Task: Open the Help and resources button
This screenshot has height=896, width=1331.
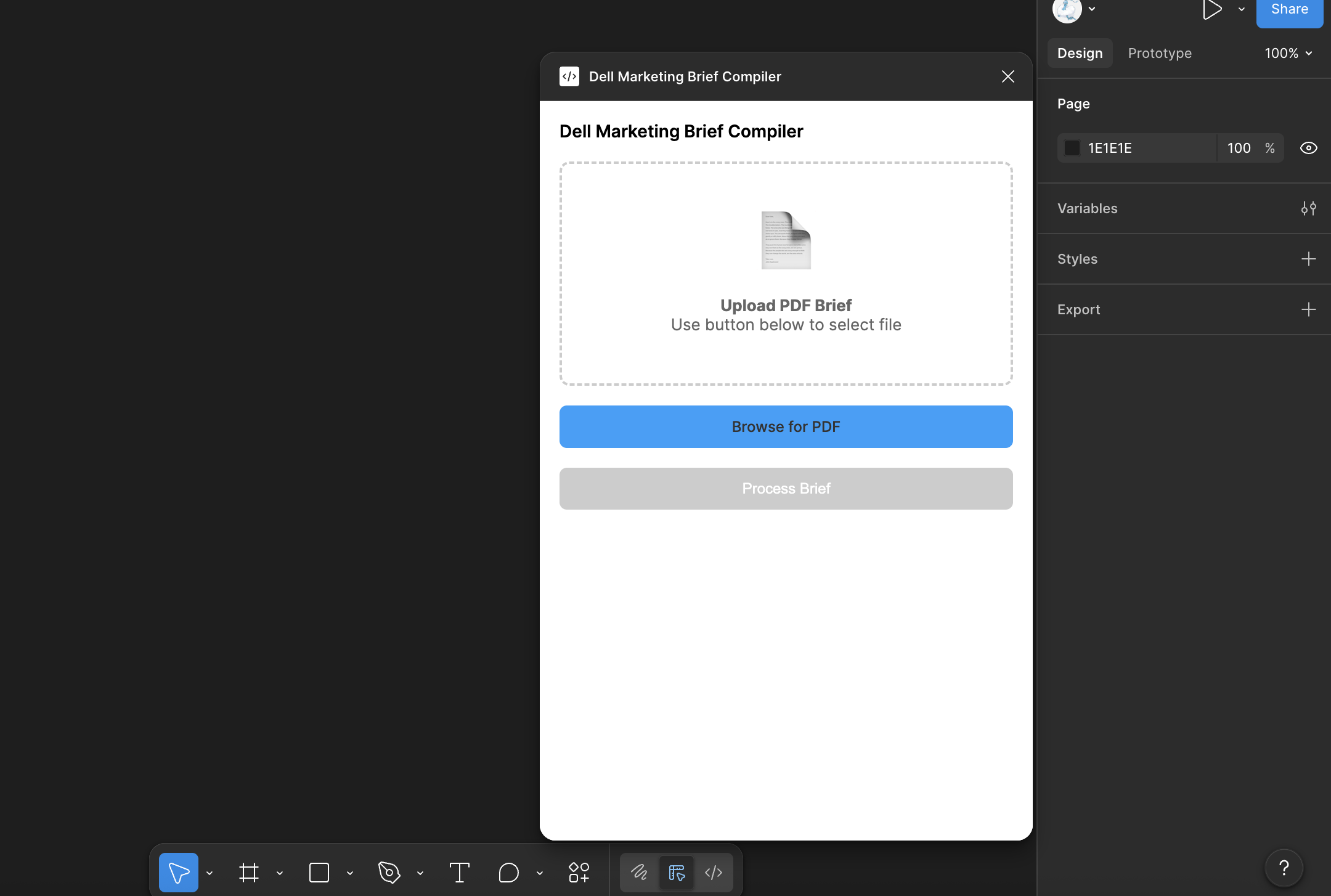Action: [1284, 868]
